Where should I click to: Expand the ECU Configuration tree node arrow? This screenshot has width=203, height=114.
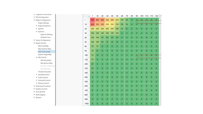34,17
